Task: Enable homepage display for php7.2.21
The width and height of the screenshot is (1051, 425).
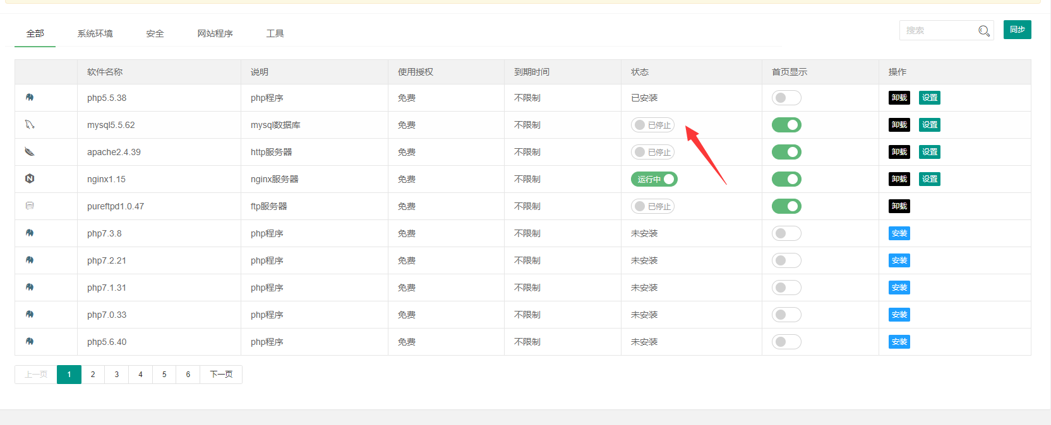Action: (x=786, y=260)
